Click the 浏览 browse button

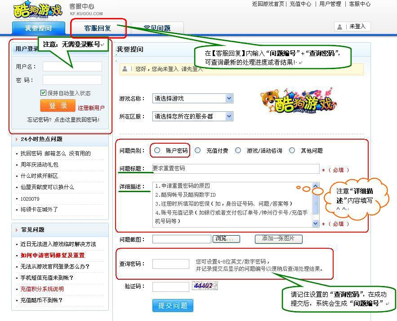tap(226, 239)
